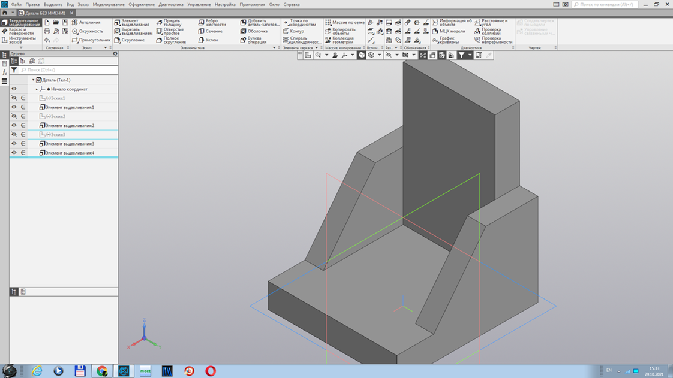Viewport: 673px width, 378px height.
Task: Choose the Оболочка shell tool
Action: 254,31
